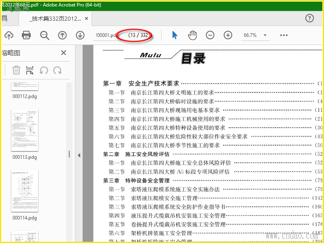
Task: Click entry 第三章 特种设备安全管理
Action: [136, 181]
